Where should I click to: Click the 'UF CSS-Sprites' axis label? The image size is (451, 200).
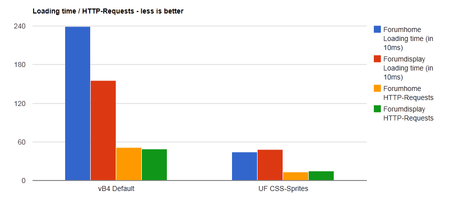(x=283, y=189)
